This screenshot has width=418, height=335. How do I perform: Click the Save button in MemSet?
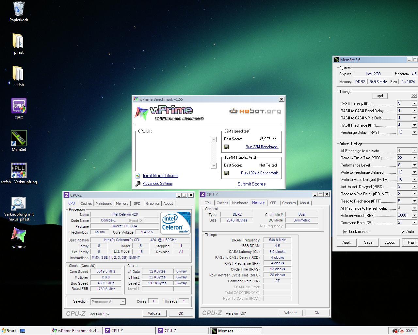point(368,242)
